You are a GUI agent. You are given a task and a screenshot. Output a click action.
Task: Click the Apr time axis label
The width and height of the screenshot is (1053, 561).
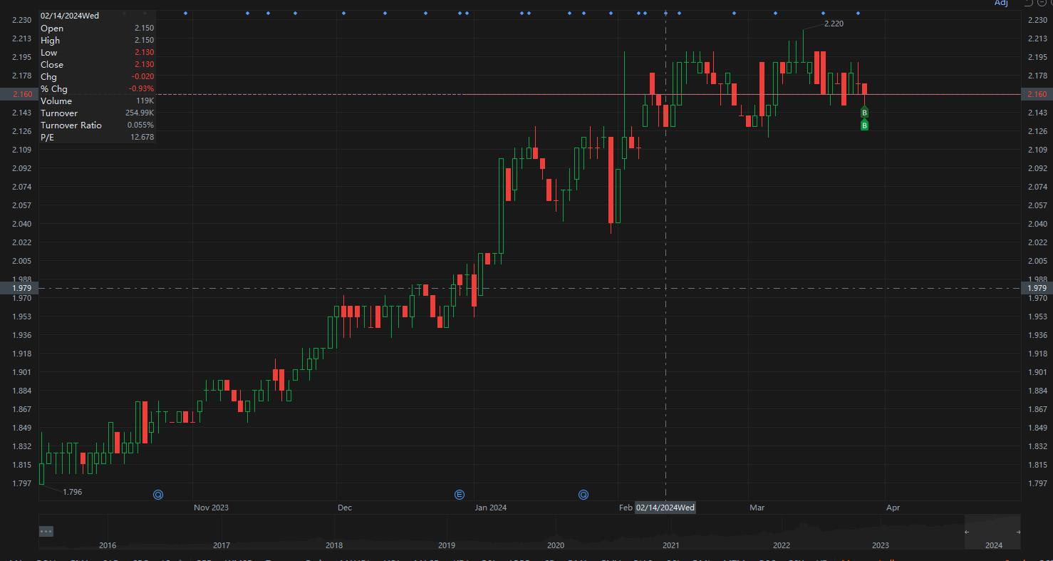893,508
